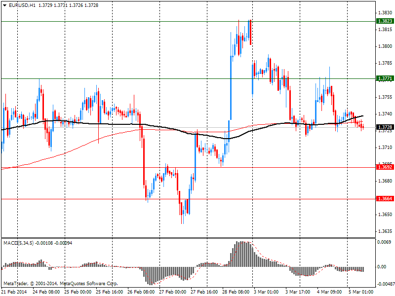Screen dimensions: 395x296
Task: Click the 0.00 MACD zero level value
Action: point(382,267)
